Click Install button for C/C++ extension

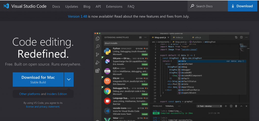coord(145,75)
